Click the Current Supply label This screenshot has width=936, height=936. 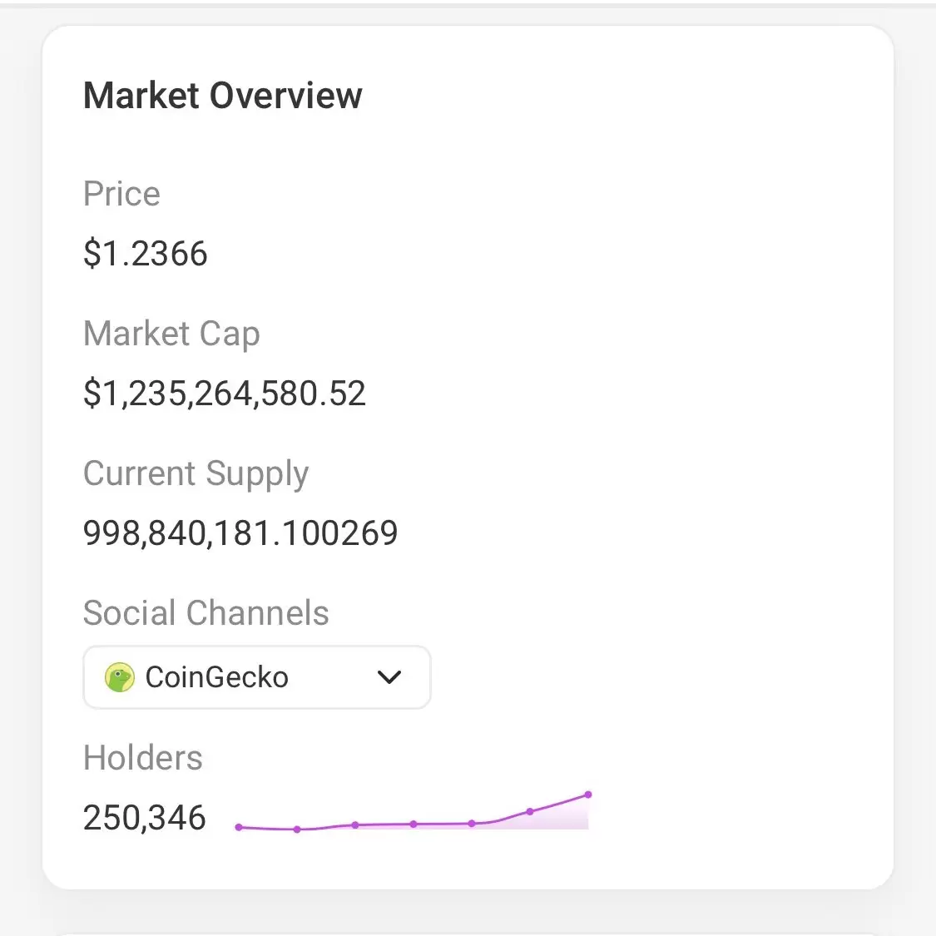coord(196,474)
